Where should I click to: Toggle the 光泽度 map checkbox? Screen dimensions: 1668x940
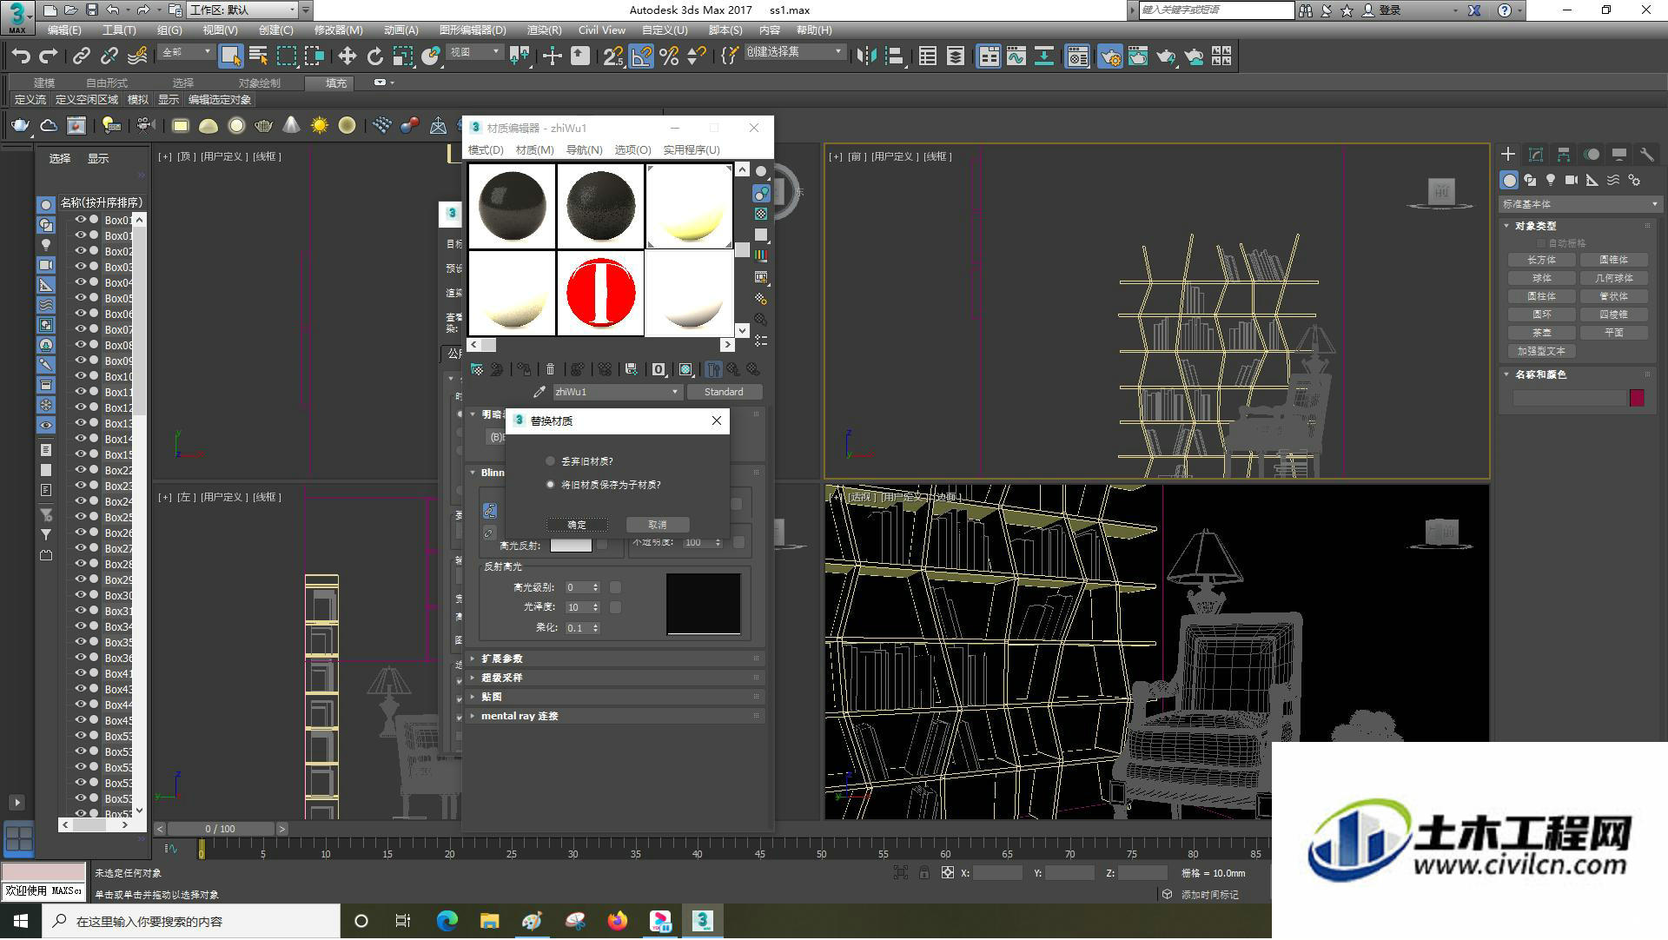pyautogui.click(x=615, y=607)
